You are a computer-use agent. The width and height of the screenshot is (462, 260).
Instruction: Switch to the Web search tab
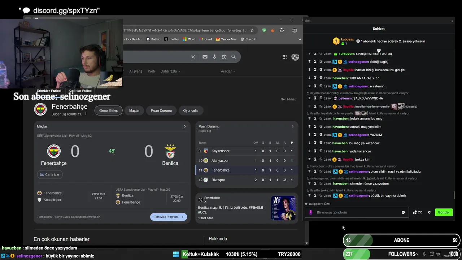151,71
